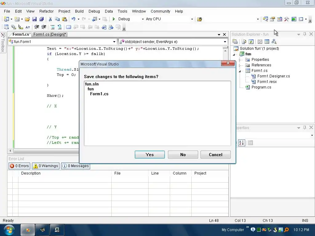Click the New Project toolbar icon

(x=6, y=19)
